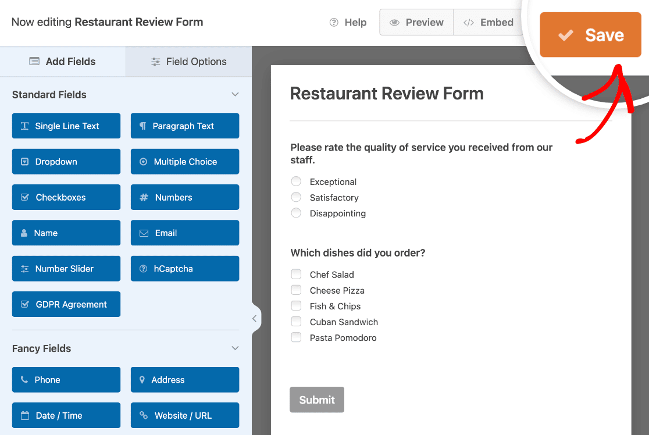Select the Exceptional rating radio button
The image size is (649, 435).
tap(296, 181)
